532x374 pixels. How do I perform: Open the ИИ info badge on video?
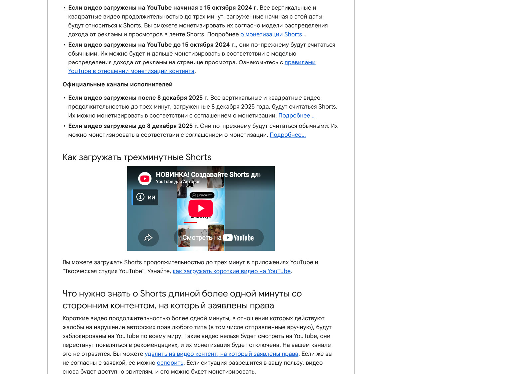pyautogui.click(x=145, y=197)
